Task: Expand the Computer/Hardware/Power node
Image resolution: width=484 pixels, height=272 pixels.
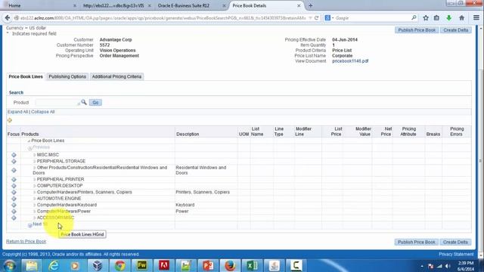Action: pyautogui.click(x=35, y=212)
